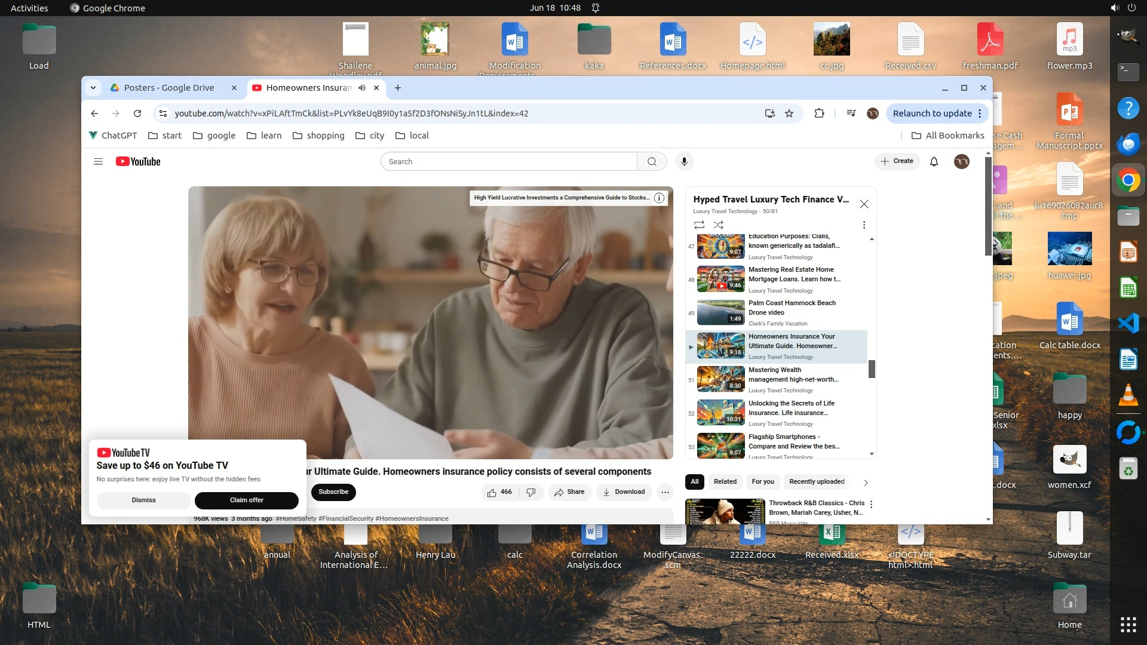Open Mastering Wealth management video thumbnail

pyautogui.click(x=720, y=379)
